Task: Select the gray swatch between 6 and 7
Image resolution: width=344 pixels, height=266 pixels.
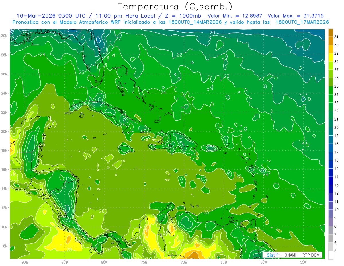Action: [331, 239]
